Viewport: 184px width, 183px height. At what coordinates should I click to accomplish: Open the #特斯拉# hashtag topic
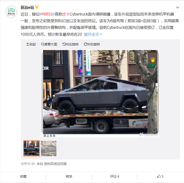pyautogui.click(x=47, y=14)
